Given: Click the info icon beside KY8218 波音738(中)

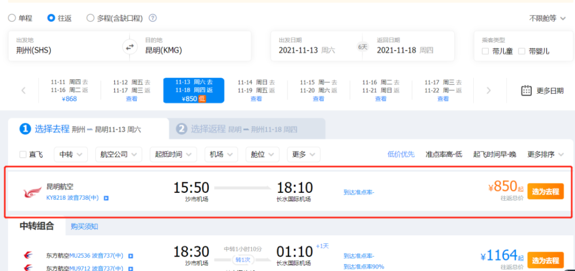Looking at the screenshot, I should pyautogui.click(x=106, y=198).
